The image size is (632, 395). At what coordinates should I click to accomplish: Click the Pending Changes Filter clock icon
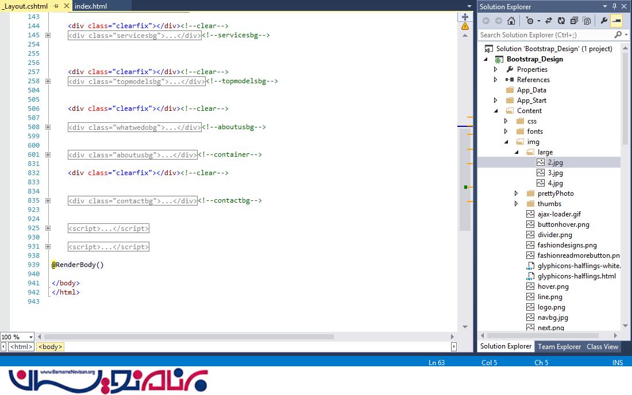click(529, 21)
